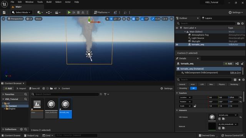
Task: Change the scale snap value 0.25
Action: click(158, 19)
